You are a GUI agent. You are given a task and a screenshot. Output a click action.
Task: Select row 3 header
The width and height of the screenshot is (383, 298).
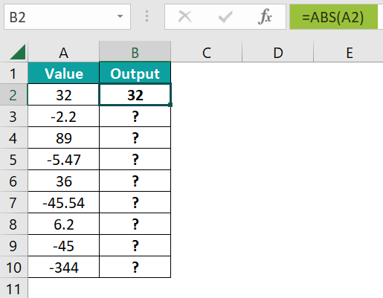13,117
